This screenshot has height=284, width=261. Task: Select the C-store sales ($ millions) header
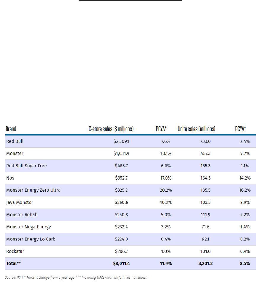111,129
